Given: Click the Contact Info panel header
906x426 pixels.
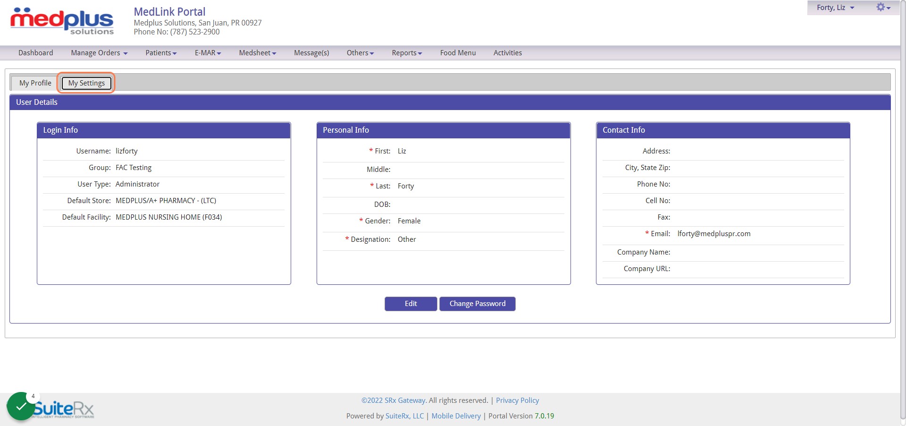Looking at the screenshot, I should (x=723, y=130).
